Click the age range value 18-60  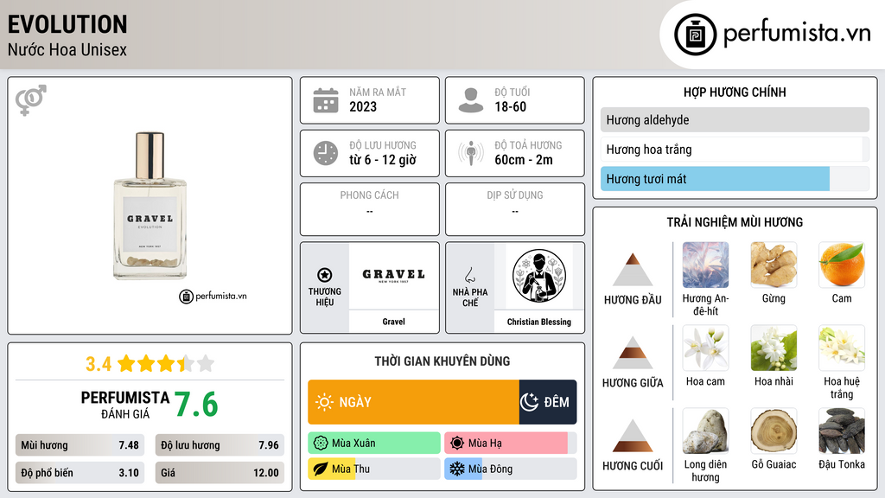510,106
